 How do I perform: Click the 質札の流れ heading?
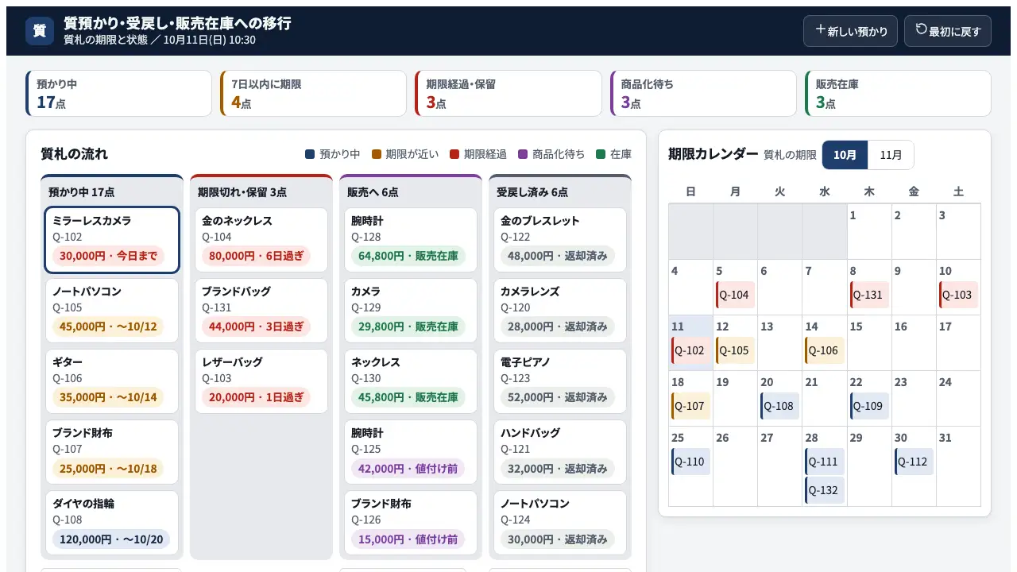click(74, 154)
